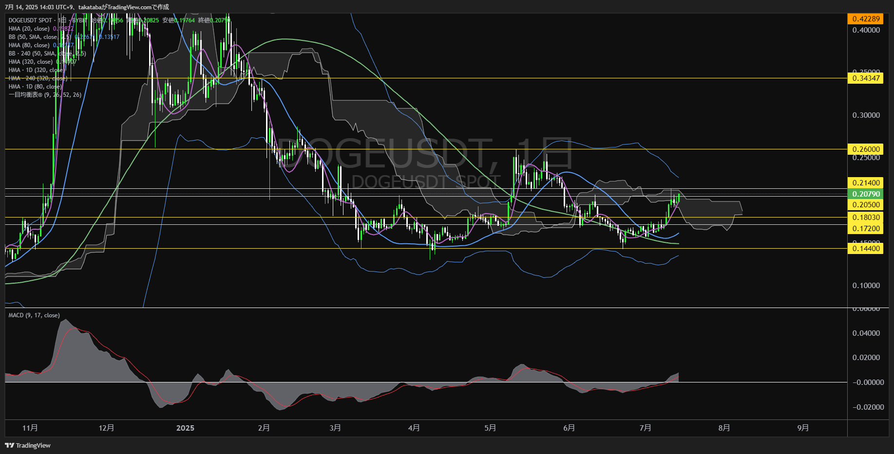Screen dimensions: 894x454
Task: Select the 一目均衡表 (9, 26, 52, 26) legend
Action: point(45,95)
